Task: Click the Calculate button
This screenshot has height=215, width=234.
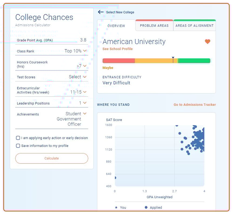Action: [x=51, y=158]
